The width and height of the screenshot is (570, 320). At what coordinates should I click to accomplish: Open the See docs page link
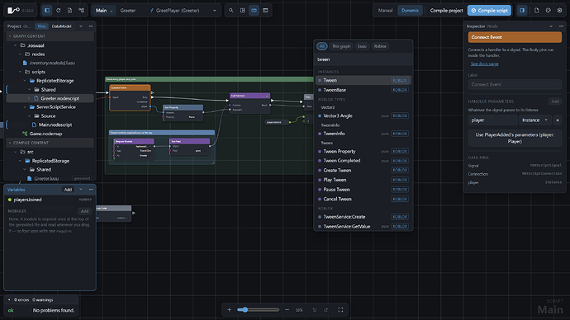coord(484,64)
